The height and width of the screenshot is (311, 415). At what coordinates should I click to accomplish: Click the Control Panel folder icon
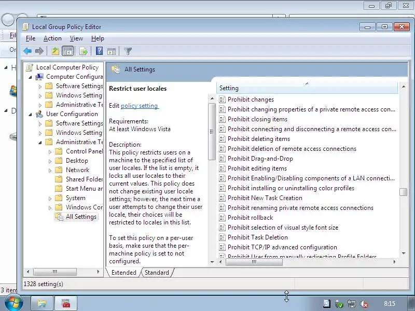(59, 151)
